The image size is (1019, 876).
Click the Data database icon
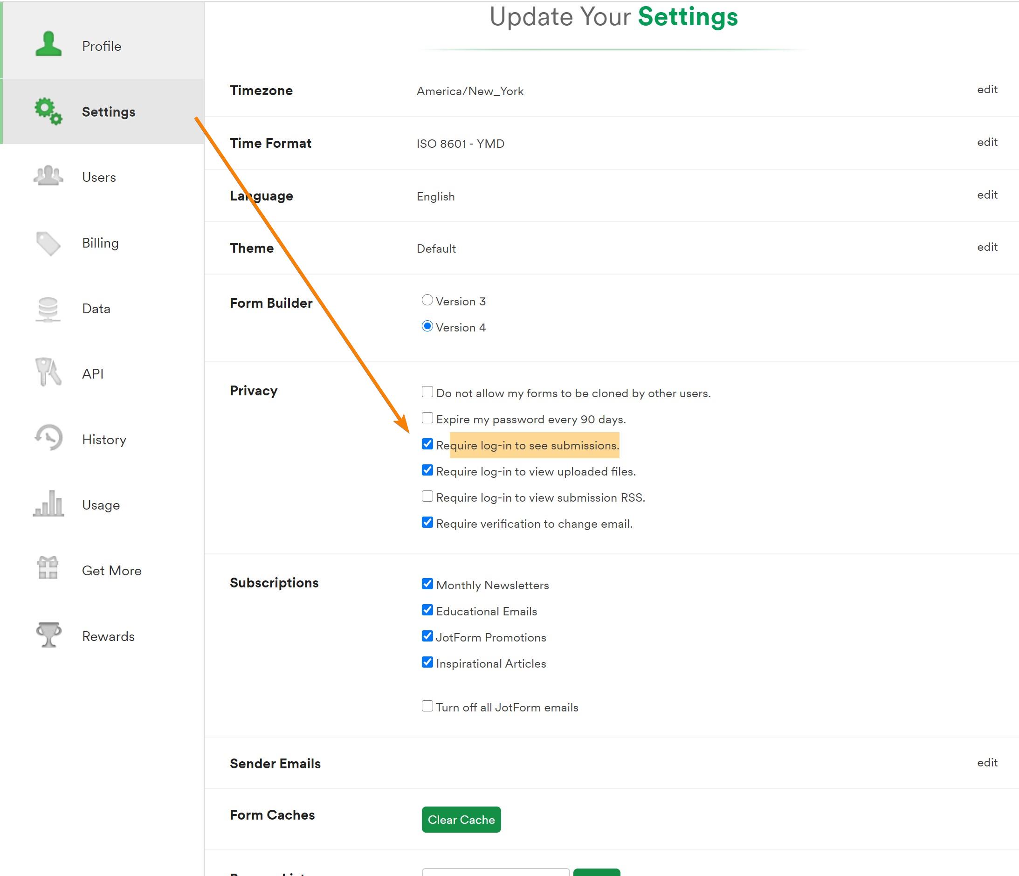click(48, 309)
